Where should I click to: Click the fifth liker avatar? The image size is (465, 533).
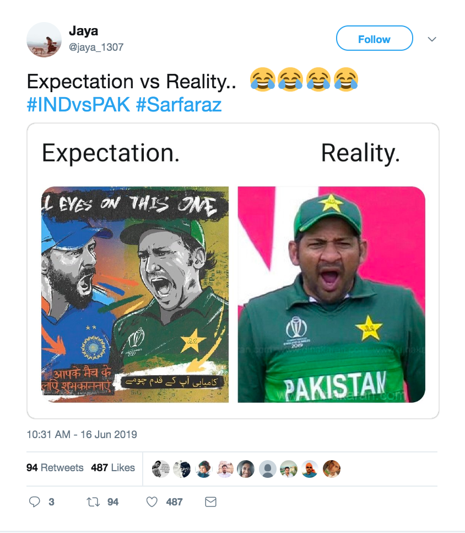click(246, 468)
